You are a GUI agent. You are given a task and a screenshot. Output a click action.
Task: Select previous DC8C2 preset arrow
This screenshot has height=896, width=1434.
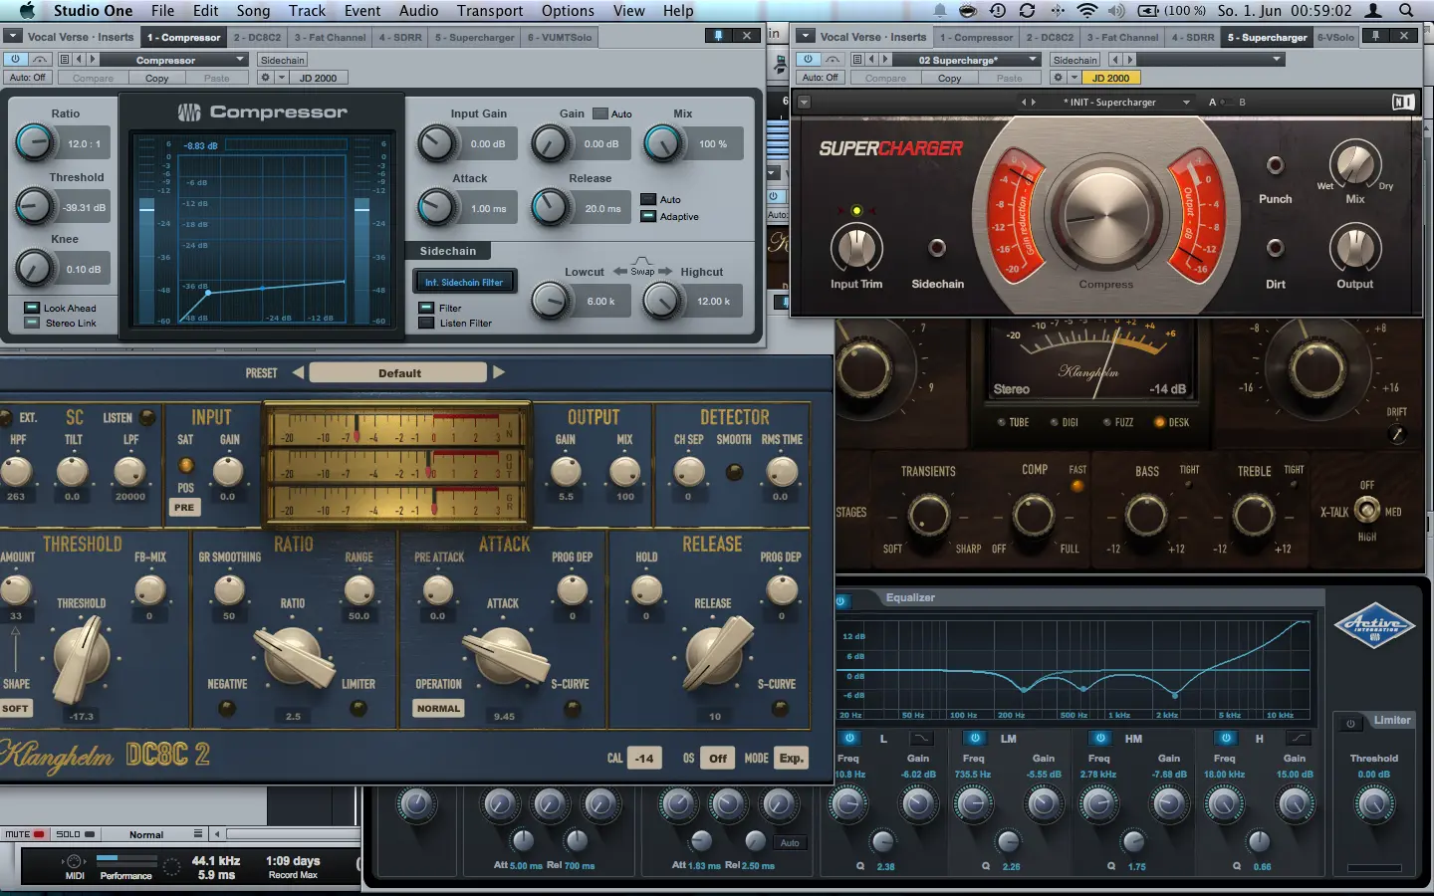click(298, 372)
